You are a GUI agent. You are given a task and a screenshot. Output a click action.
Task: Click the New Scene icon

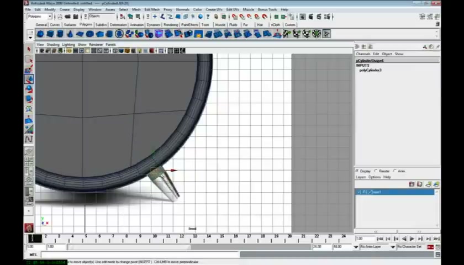tap(60, 17)
